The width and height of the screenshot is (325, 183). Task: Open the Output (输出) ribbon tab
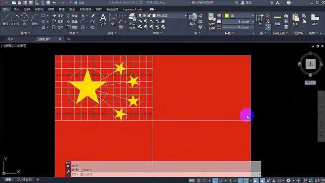click(72, 9)
